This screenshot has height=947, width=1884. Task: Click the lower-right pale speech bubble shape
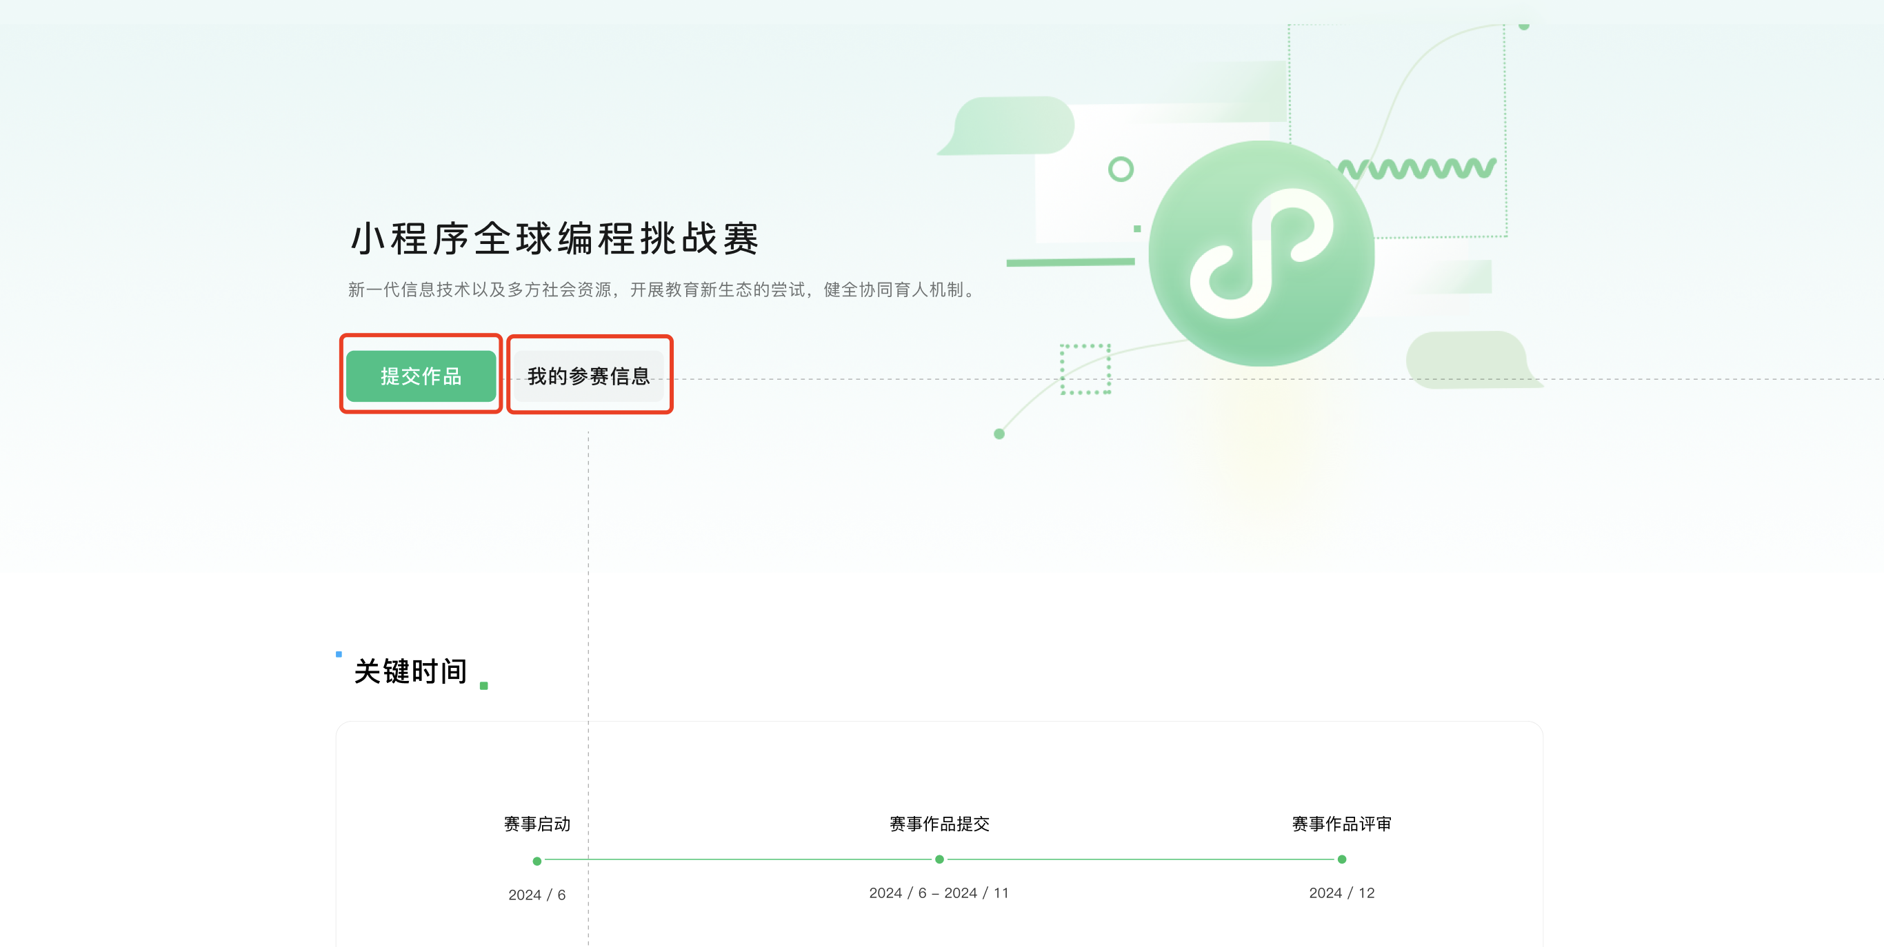click(x=1469, y=359)
